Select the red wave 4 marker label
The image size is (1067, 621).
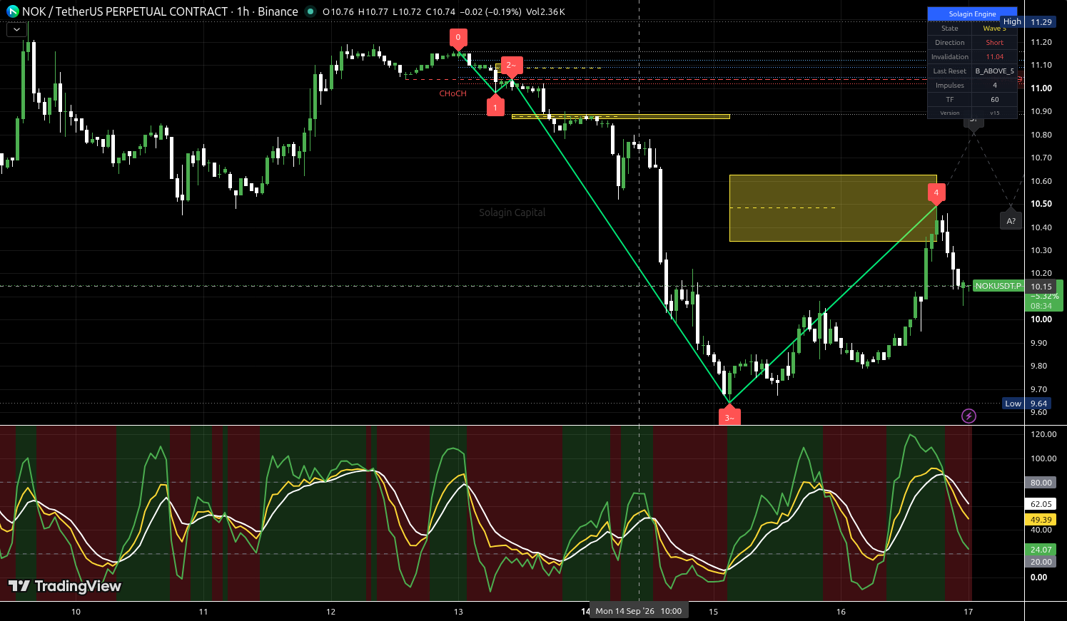[936, 193]
